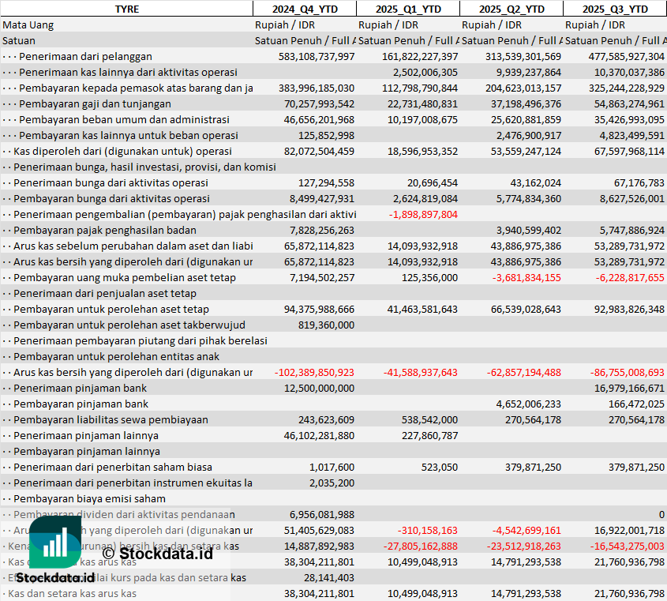Select the 2025_Q2_YTD column header
The image size is (667, 601).
[511, 9]
